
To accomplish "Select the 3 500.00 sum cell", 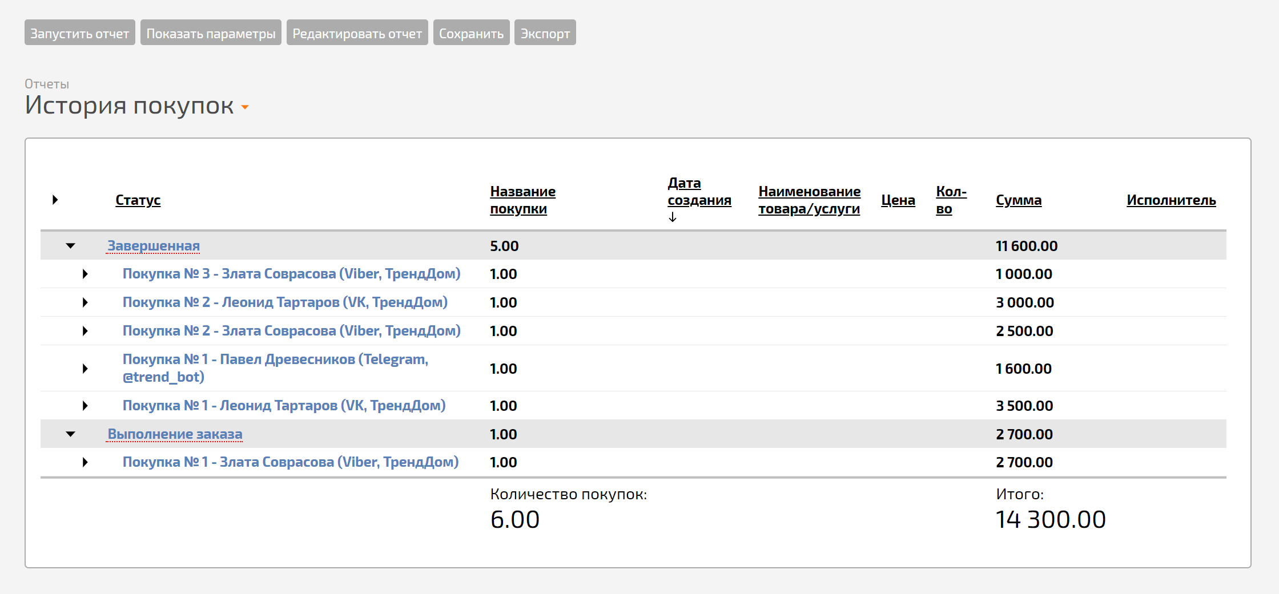I will (x=1024, y=406).
